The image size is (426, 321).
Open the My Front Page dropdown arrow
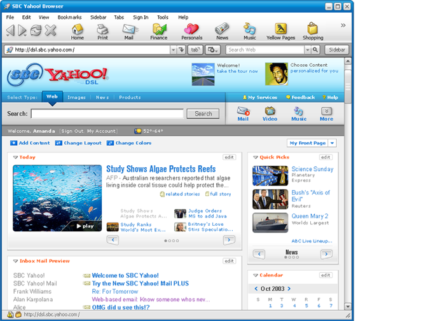click(333, 143)
